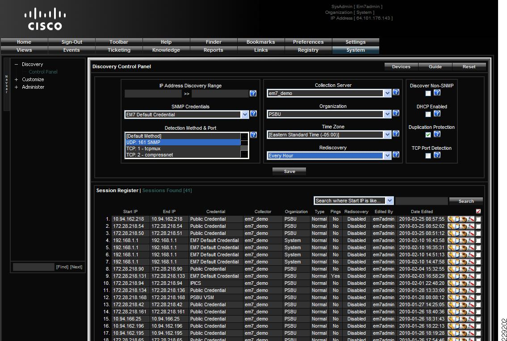Open the Finder menu
This screenshot has width=507, height=341.
[x=214, y=42]
